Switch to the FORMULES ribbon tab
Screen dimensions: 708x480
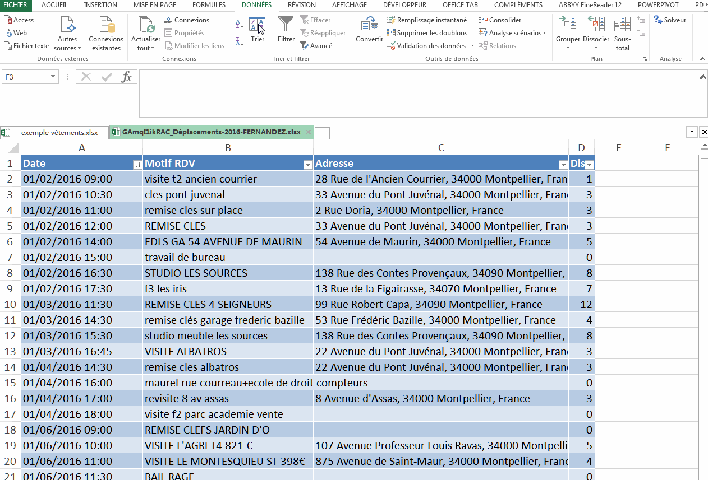(x=209, y=5)
